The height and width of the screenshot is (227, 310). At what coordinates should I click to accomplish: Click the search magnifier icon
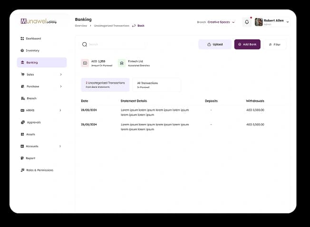coord(85,45)
